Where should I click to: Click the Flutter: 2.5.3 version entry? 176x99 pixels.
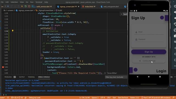[134, 98]
